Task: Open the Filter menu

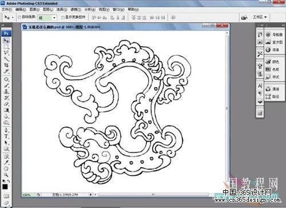Action: 76,9
